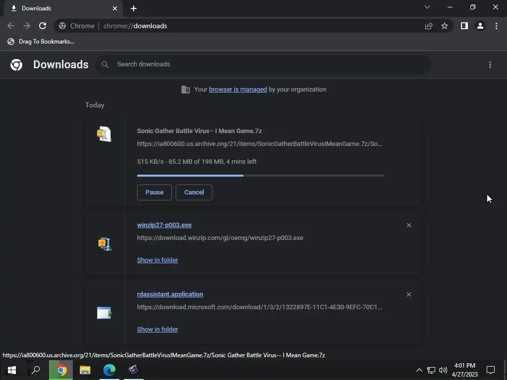The width and height of the screenshot is (507, 380).
Task: Show winzip27-p003.exe in folder
Action: tap(157, 260)
